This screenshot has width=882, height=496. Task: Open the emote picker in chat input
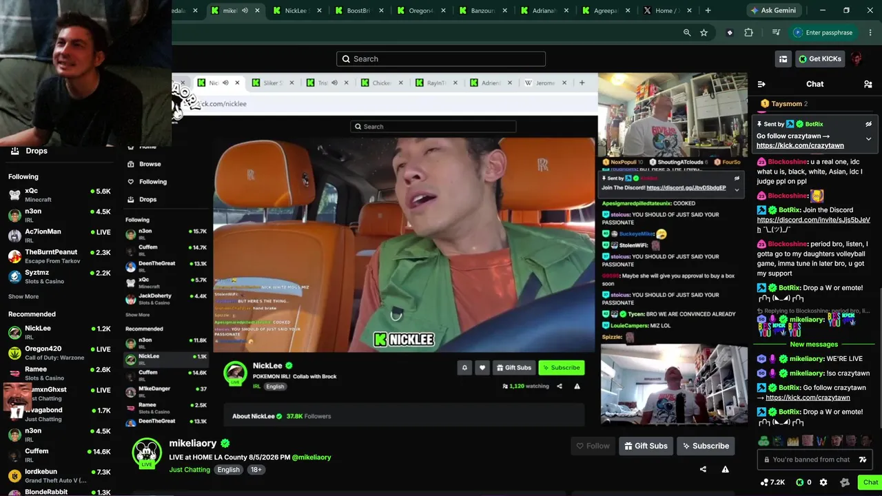tap(862, 459)
